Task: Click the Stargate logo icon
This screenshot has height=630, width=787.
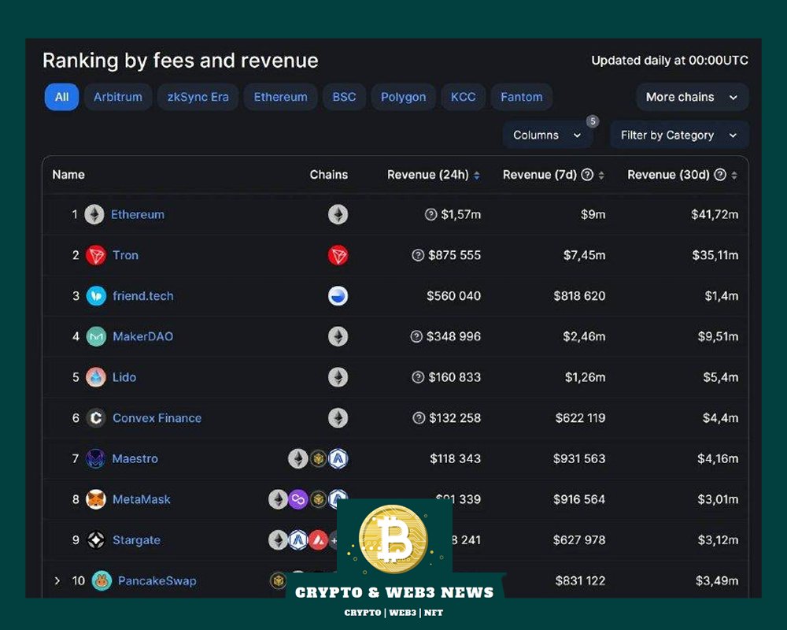Action: 96,540
